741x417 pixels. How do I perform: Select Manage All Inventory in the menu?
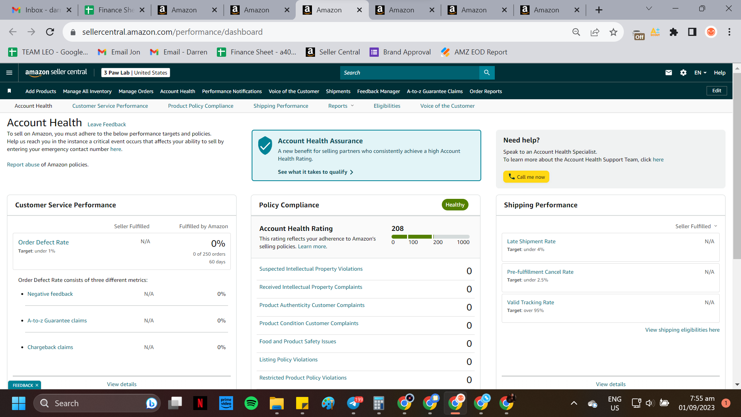(x=87, y=92)
